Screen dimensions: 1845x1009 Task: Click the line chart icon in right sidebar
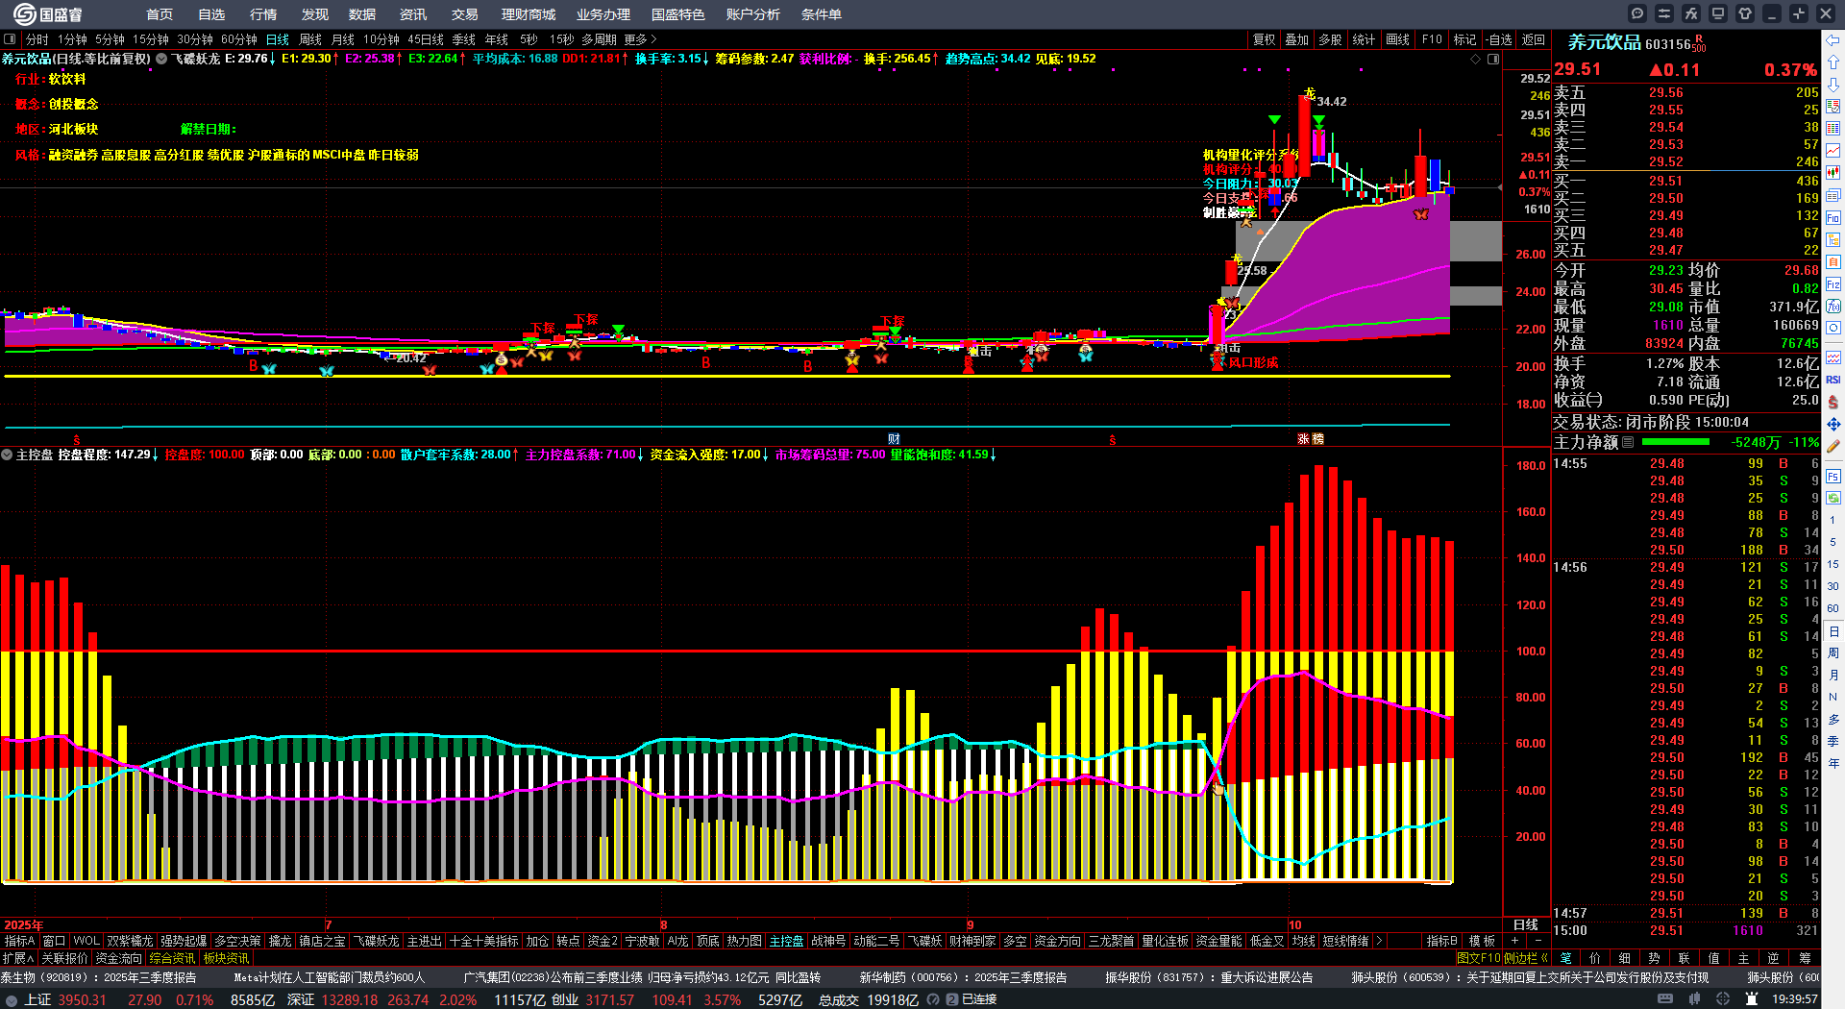point(1833,151)
